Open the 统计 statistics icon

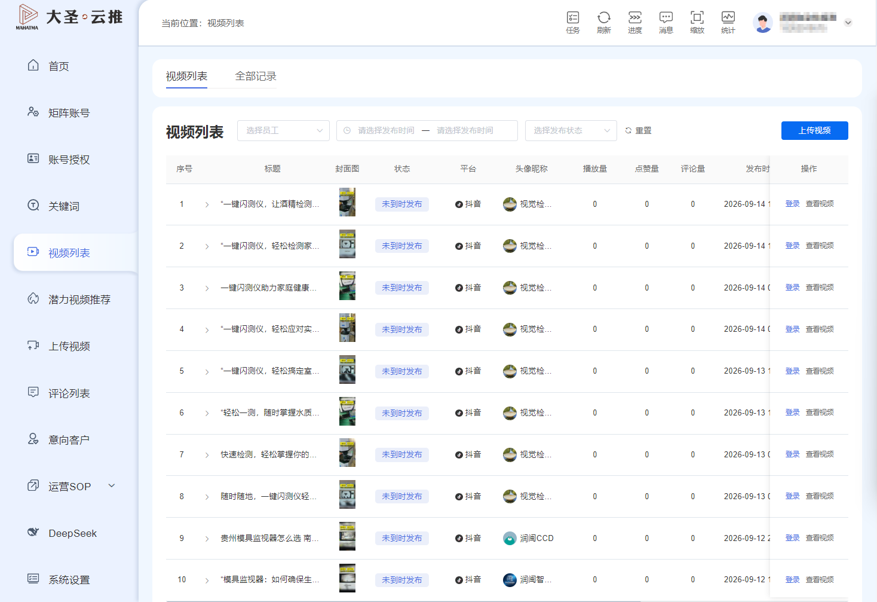728,22
